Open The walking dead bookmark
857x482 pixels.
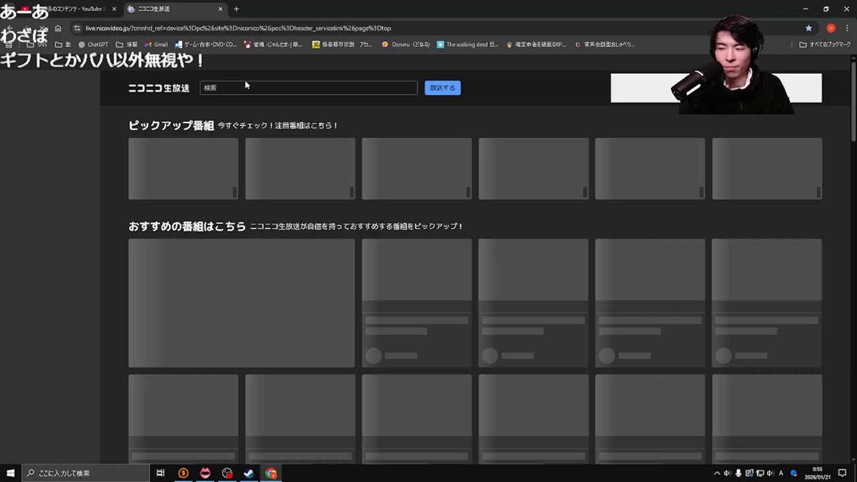tap(468, 45)
